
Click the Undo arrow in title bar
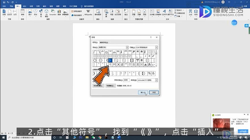coord(8,2)
